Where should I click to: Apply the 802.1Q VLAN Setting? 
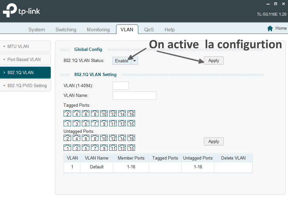(x=214, y=142)
